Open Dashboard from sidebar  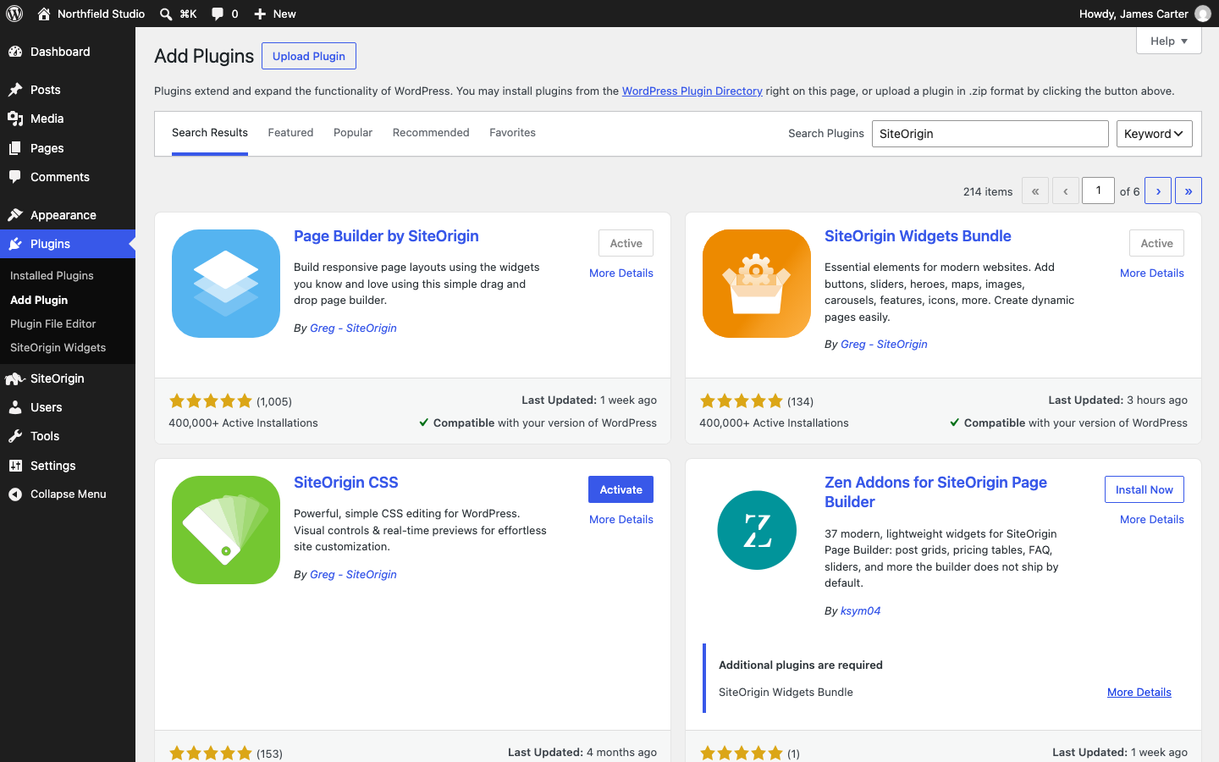[x=68, y=52]
